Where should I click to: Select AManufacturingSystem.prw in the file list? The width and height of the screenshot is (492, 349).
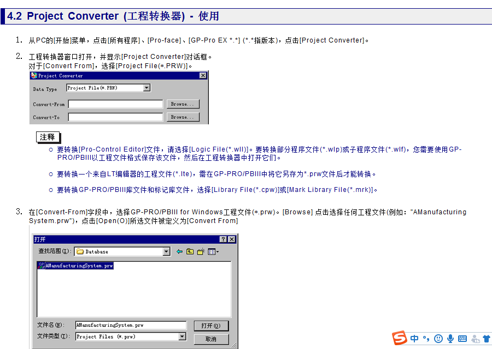(79, 266)
